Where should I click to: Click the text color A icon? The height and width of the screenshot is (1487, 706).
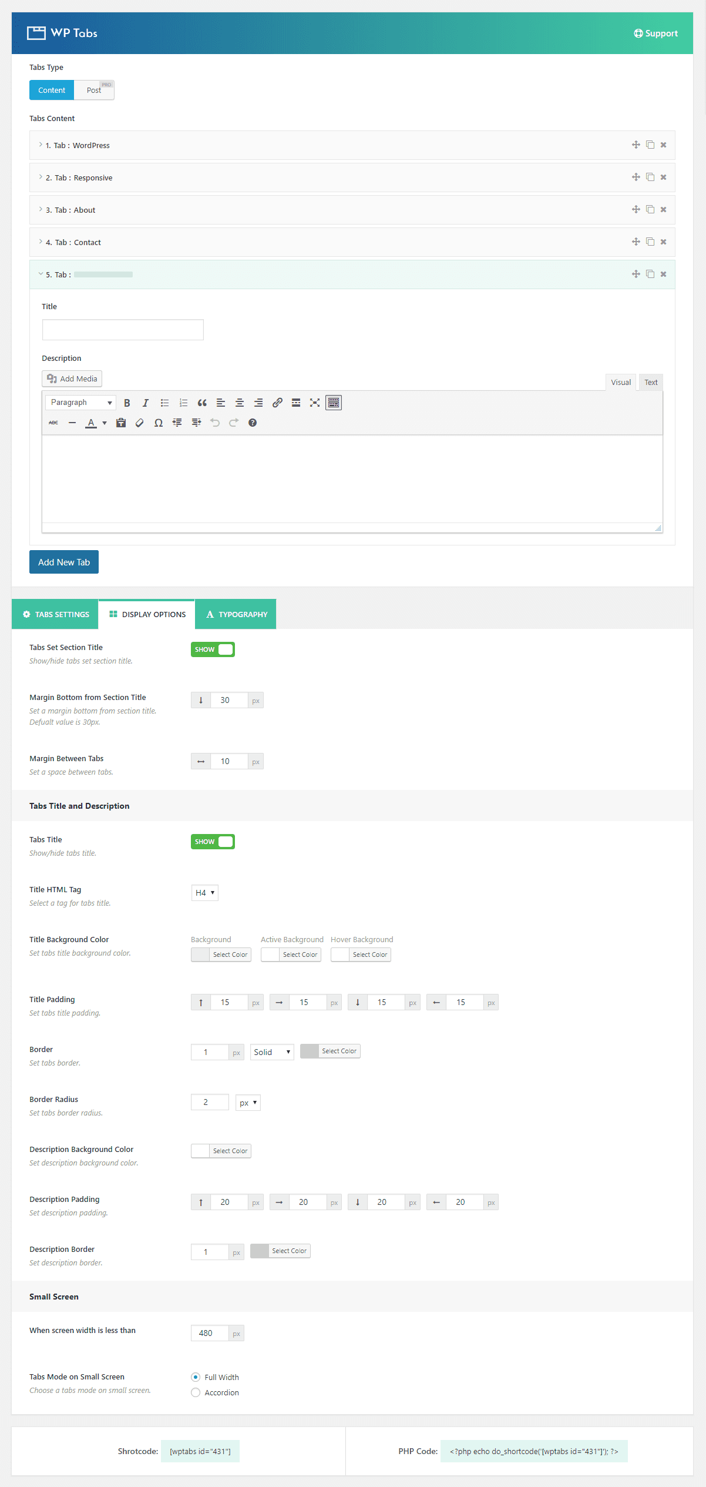point(91,423)
